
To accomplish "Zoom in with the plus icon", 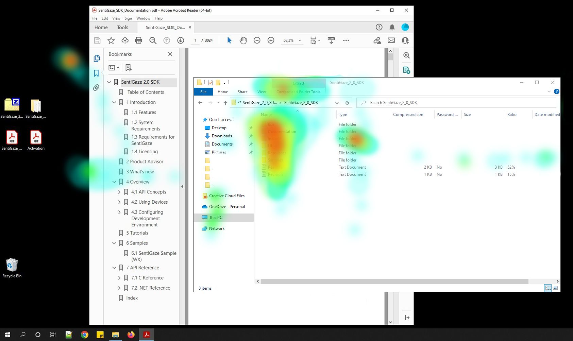I will tap(271, 40).
